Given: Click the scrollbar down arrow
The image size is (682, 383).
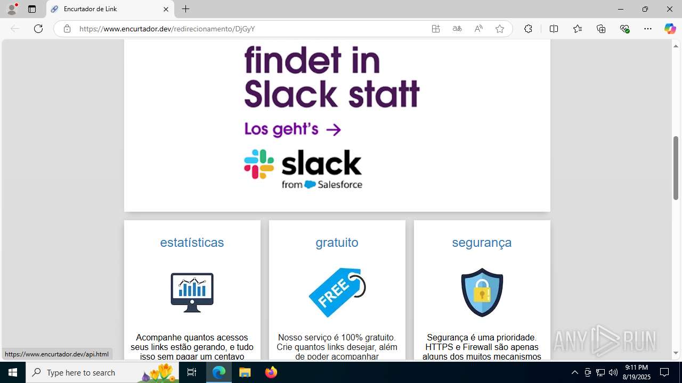Looking at the screenshot, I should [676, 353].
